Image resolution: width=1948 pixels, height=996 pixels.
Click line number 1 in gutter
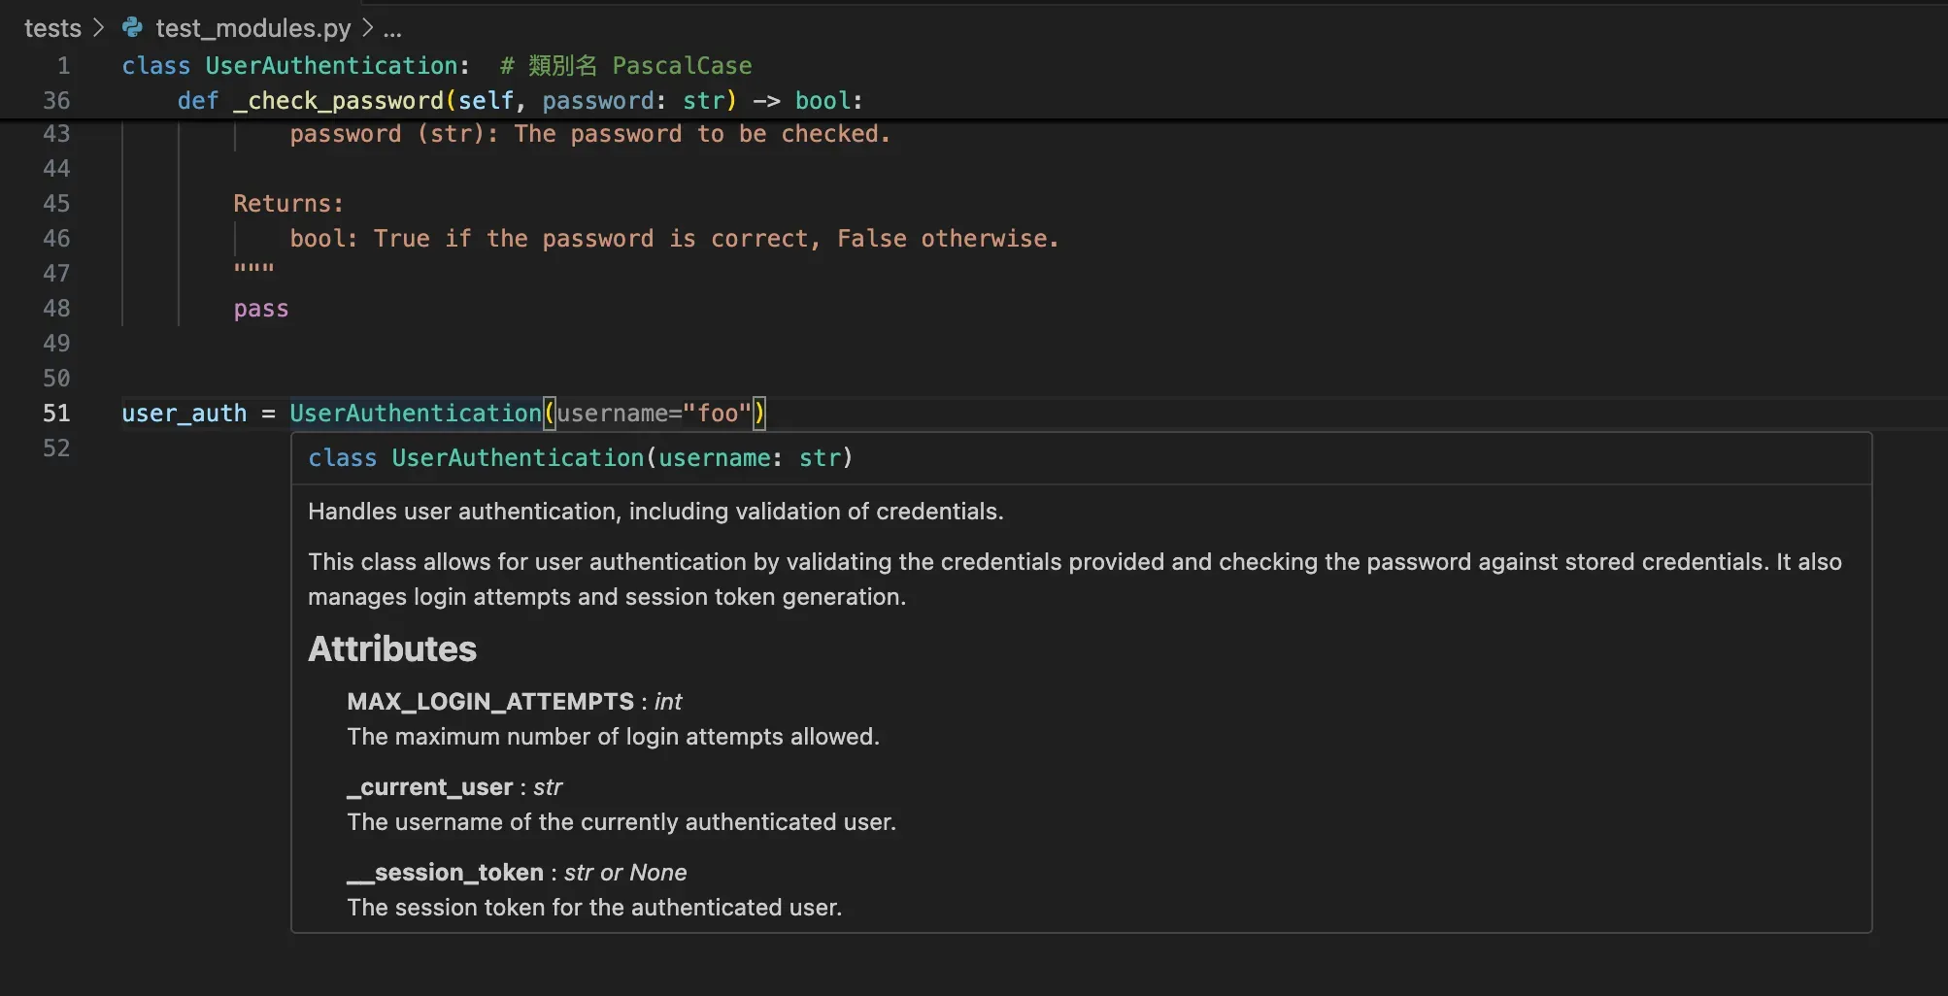click(x=63, y=65)
